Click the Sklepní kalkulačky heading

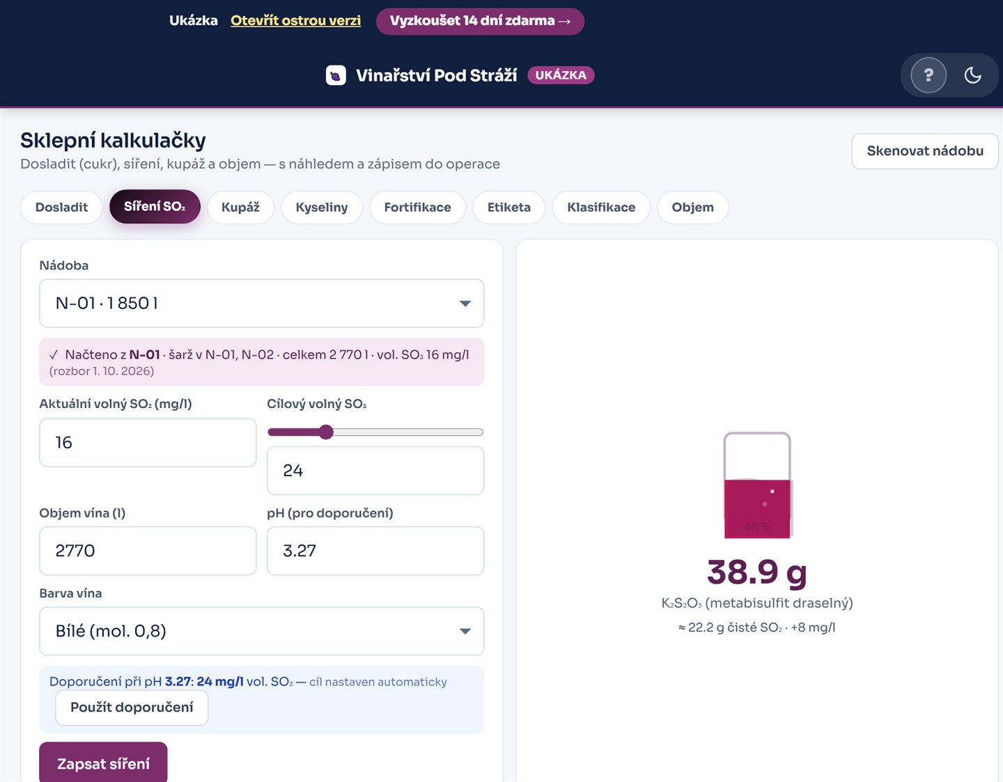113,141
